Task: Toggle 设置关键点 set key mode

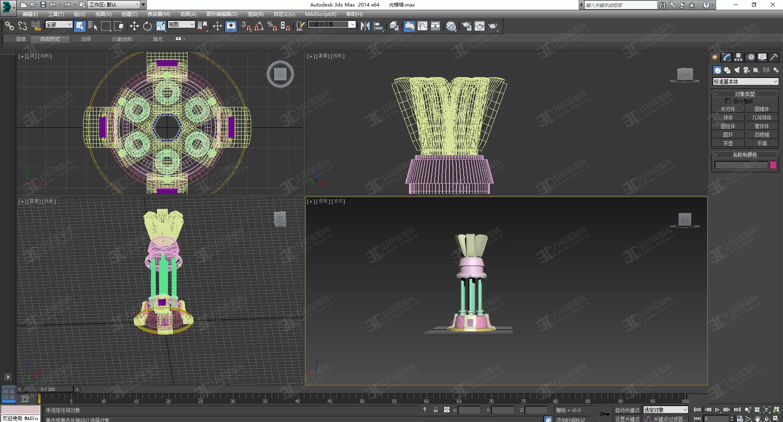Action: point(627,419)
